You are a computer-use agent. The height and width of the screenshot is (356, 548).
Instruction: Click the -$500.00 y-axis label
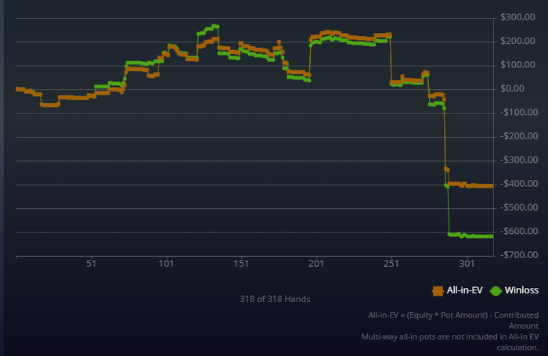(519, 207)
